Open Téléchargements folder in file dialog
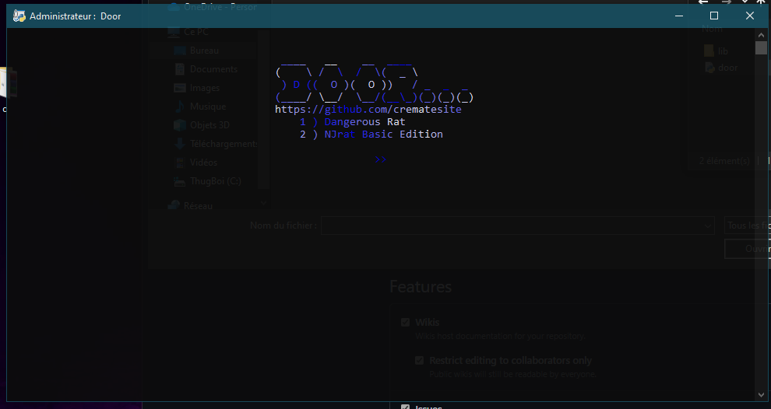This screenshot has height=409, width=771. pos(216,144)
